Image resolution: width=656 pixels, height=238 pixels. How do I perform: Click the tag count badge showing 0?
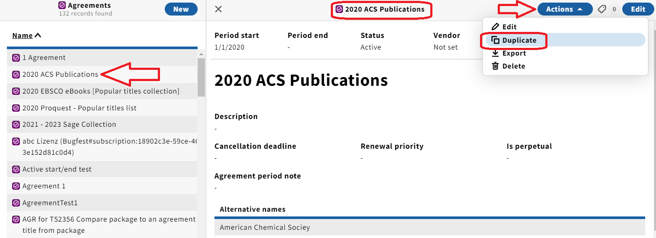point(614,9)
